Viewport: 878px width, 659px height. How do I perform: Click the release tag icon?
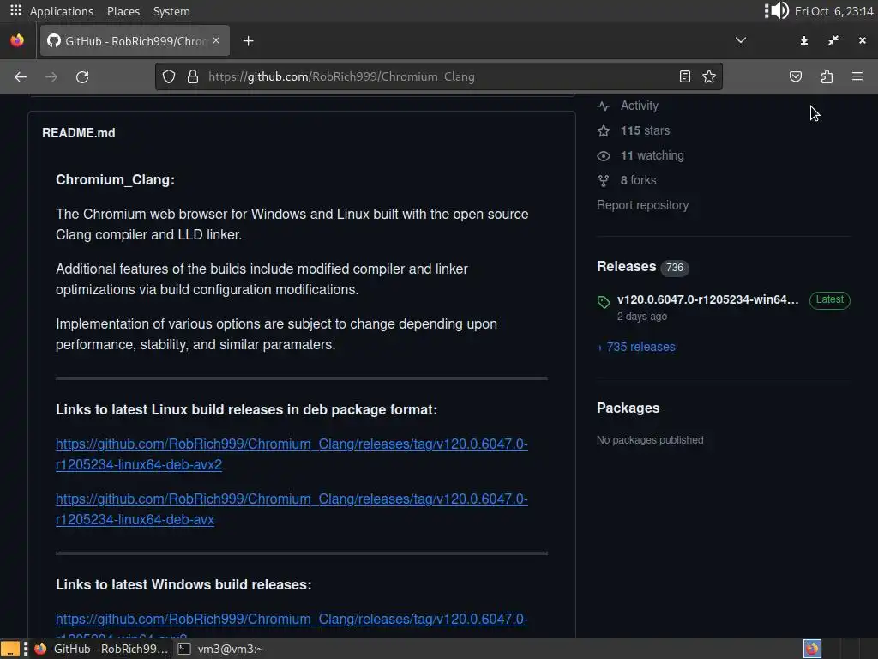[603, 302]
